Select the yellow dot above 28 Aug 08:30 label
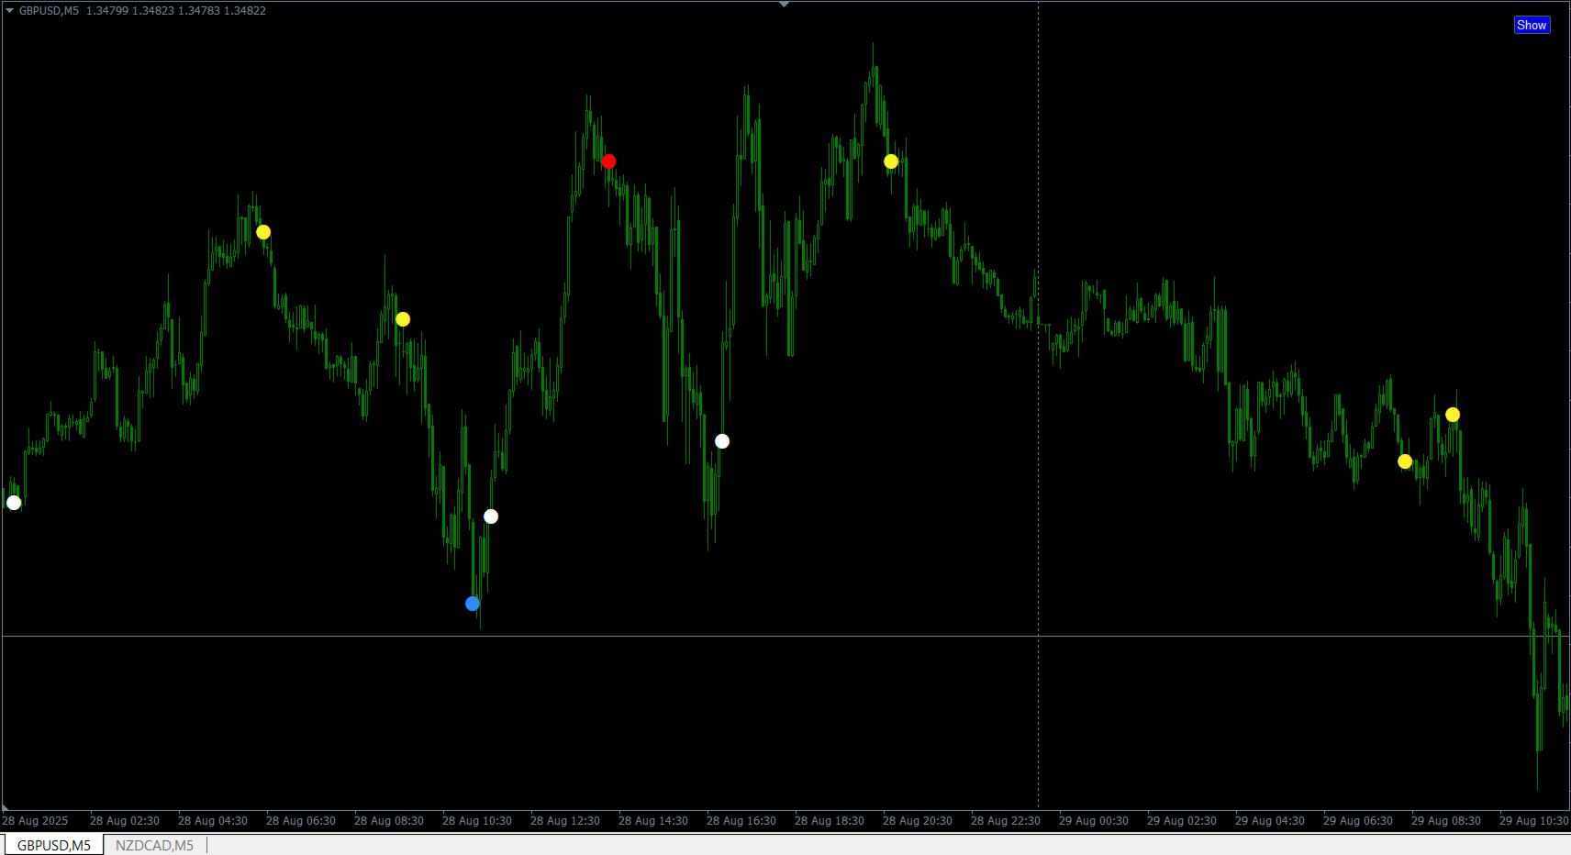The height and width of the screenshot is (855, 1571). coord(403,319)
